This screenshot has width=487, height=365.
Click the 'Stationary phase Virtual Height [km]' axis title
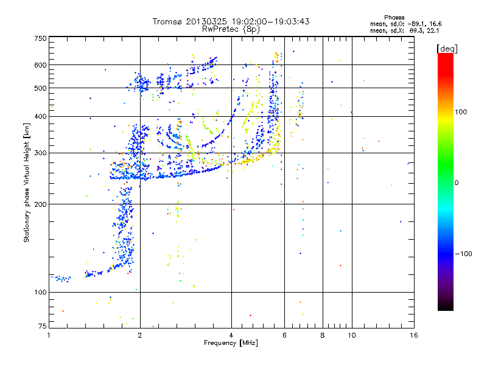pos(27,182)
